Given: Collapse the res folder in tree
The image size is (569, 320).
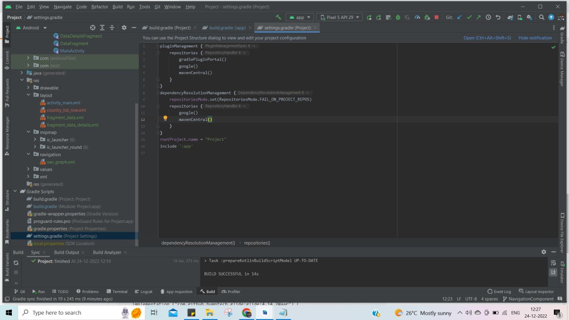Looking at the screenshot, I should (x=22, y=81).
